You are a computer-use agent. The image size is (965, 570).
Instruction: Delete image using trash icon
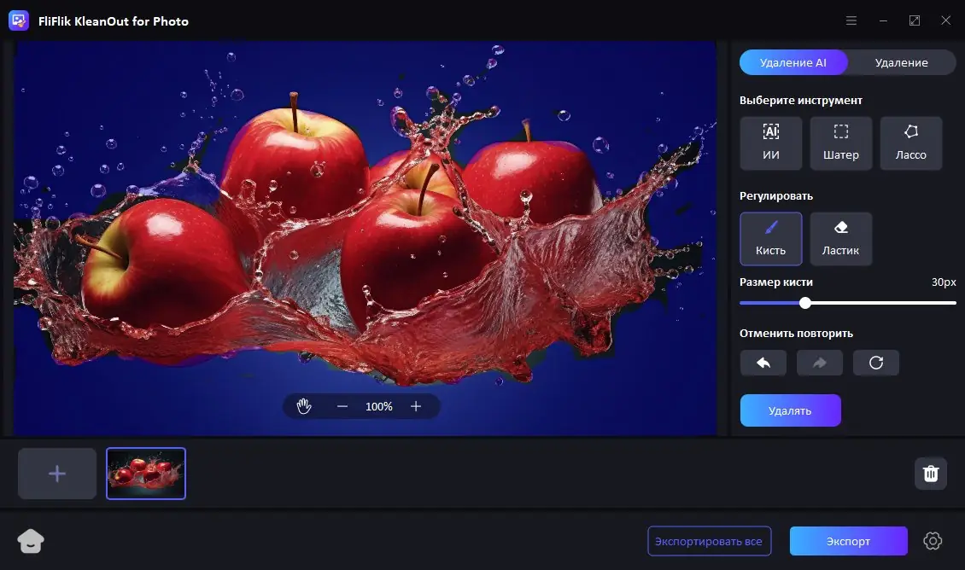(931, 473)
